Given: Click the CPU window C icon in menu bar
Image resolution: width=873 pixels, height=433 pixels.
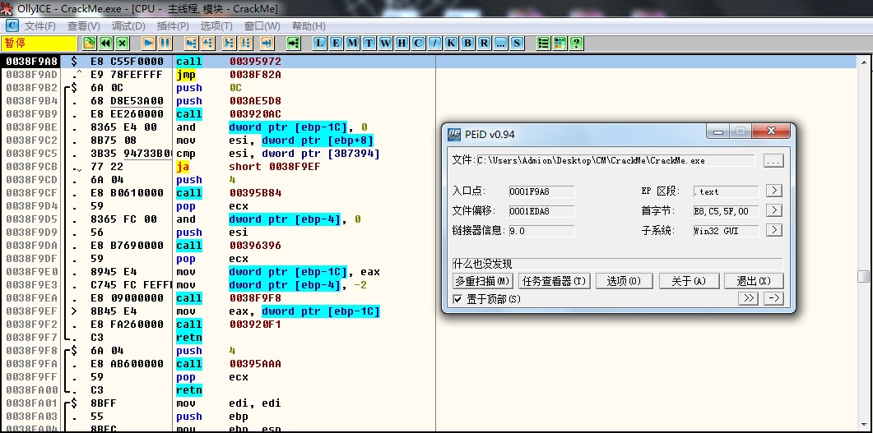Looking at the screenshot, I should coord(12,25).
